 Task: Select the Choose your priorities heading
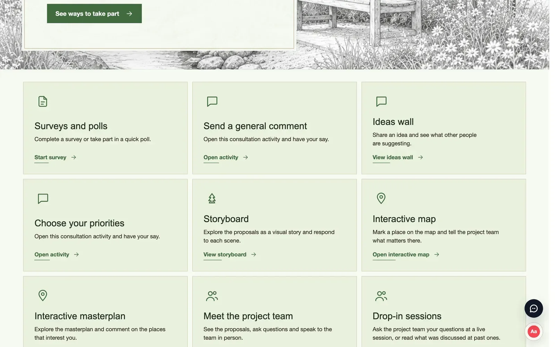[79, 223]
